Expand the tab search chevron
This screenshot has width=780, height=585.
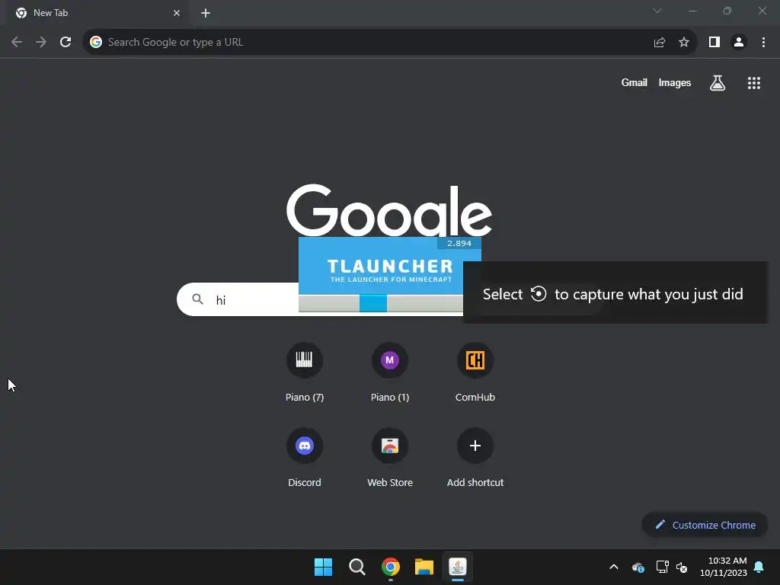point(657,11)
